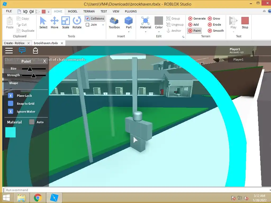This screenshot has width=271, height=203.
Task: Click the Play test icon
Action: point(233,21)
